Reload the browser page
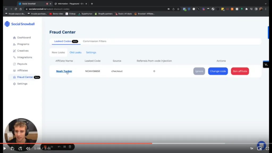This screenshot has width=272, height=153. (16, 9)
